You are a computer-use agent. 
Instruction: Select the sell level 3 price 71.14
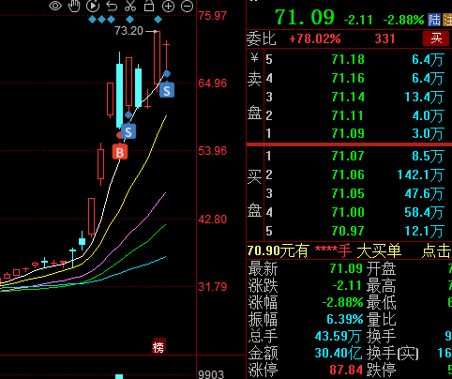point(348,97)
